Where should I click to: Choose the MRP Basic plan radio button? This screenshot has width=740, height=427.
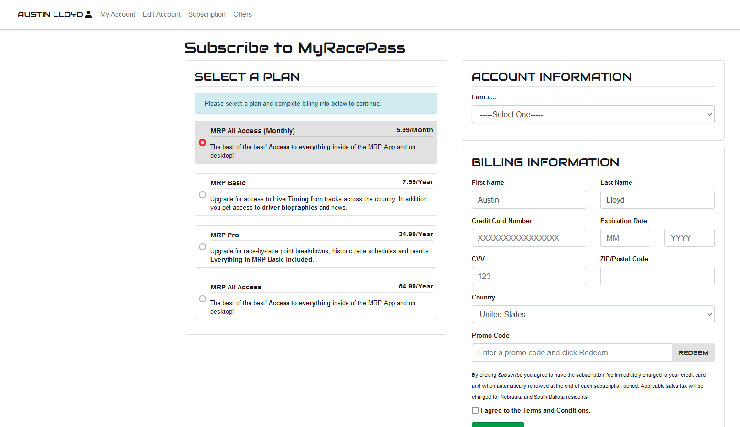[x=203, y=194]
